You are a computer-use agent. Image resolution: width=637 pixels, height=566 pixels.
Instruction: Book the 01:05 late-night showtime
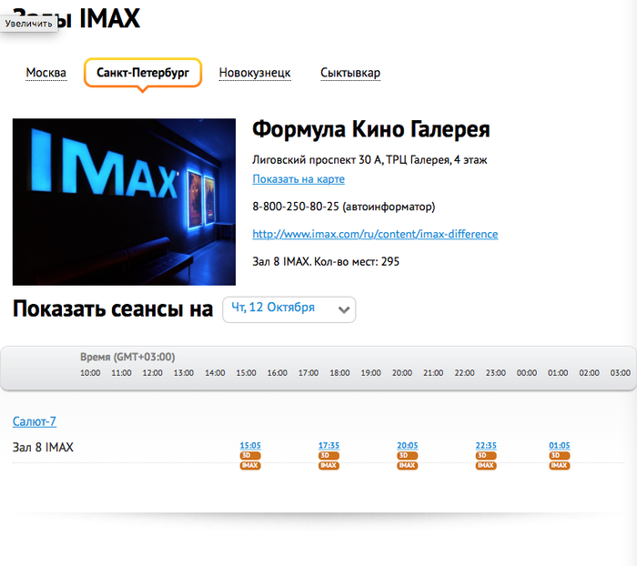coord(560,445)
